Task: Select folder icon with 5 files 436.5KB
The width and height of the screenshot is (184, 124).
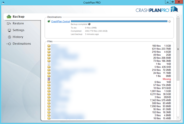Action: [49, 67]
